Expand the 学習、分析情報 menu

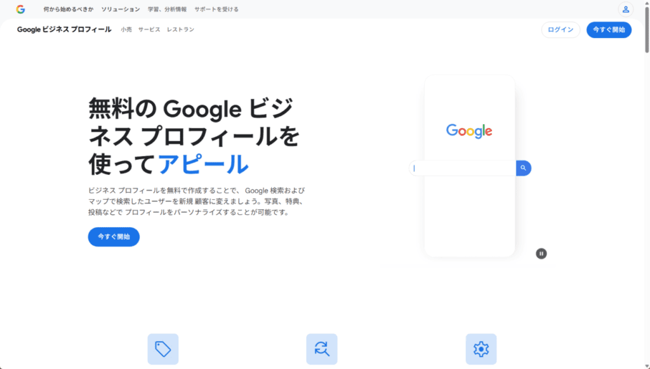coord(167,10)
